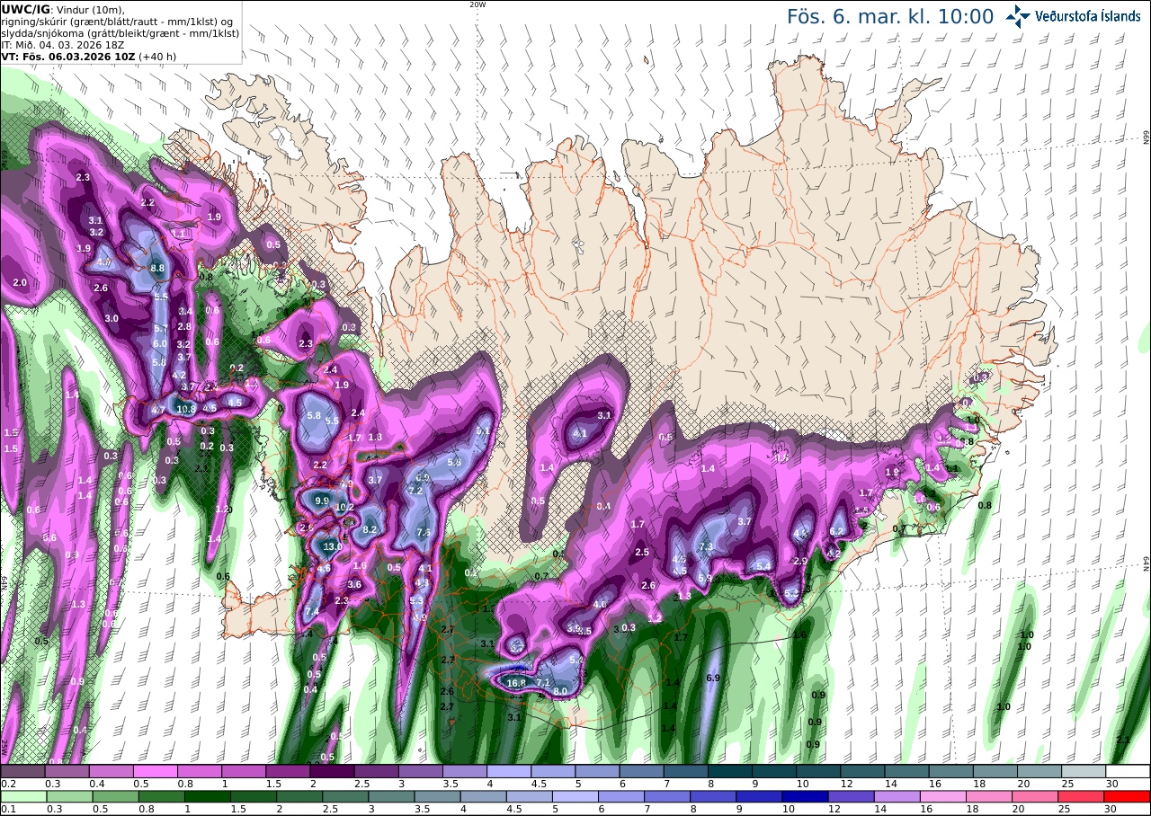
Task: Click the 5.1 value in the central highlands
Action: 483,431
